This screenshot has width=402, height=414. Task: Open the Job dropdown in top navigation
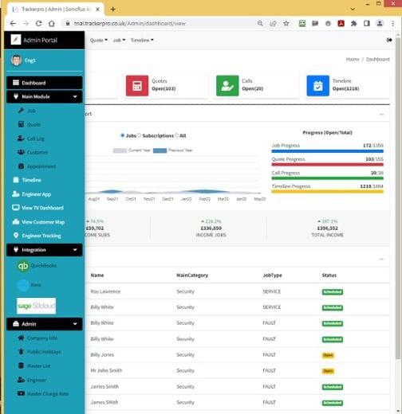click(119, 40)
